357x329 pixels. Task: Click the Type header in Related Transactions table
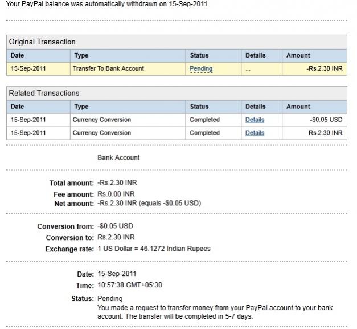(81, 107)
